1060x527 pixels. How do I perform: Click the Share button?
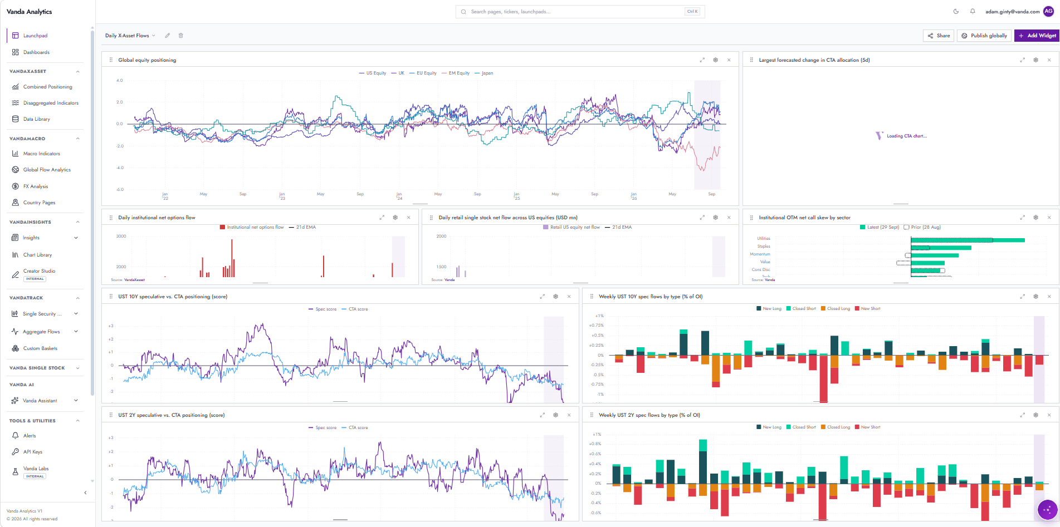(939, 36)
